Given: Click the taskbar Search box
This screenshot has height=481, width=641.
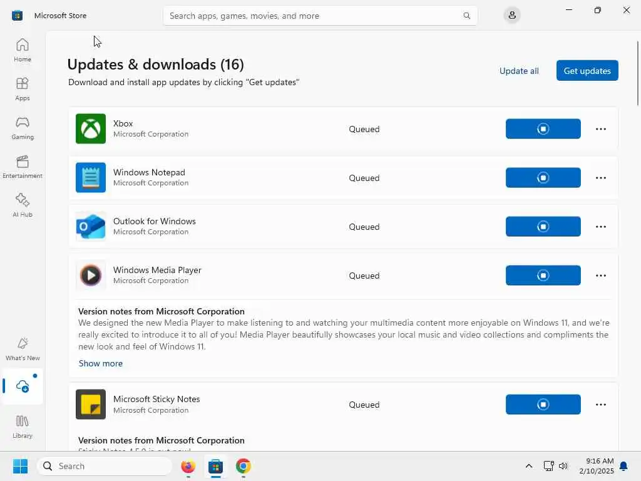Looking at the screenshot, I should tap(105, 466).
